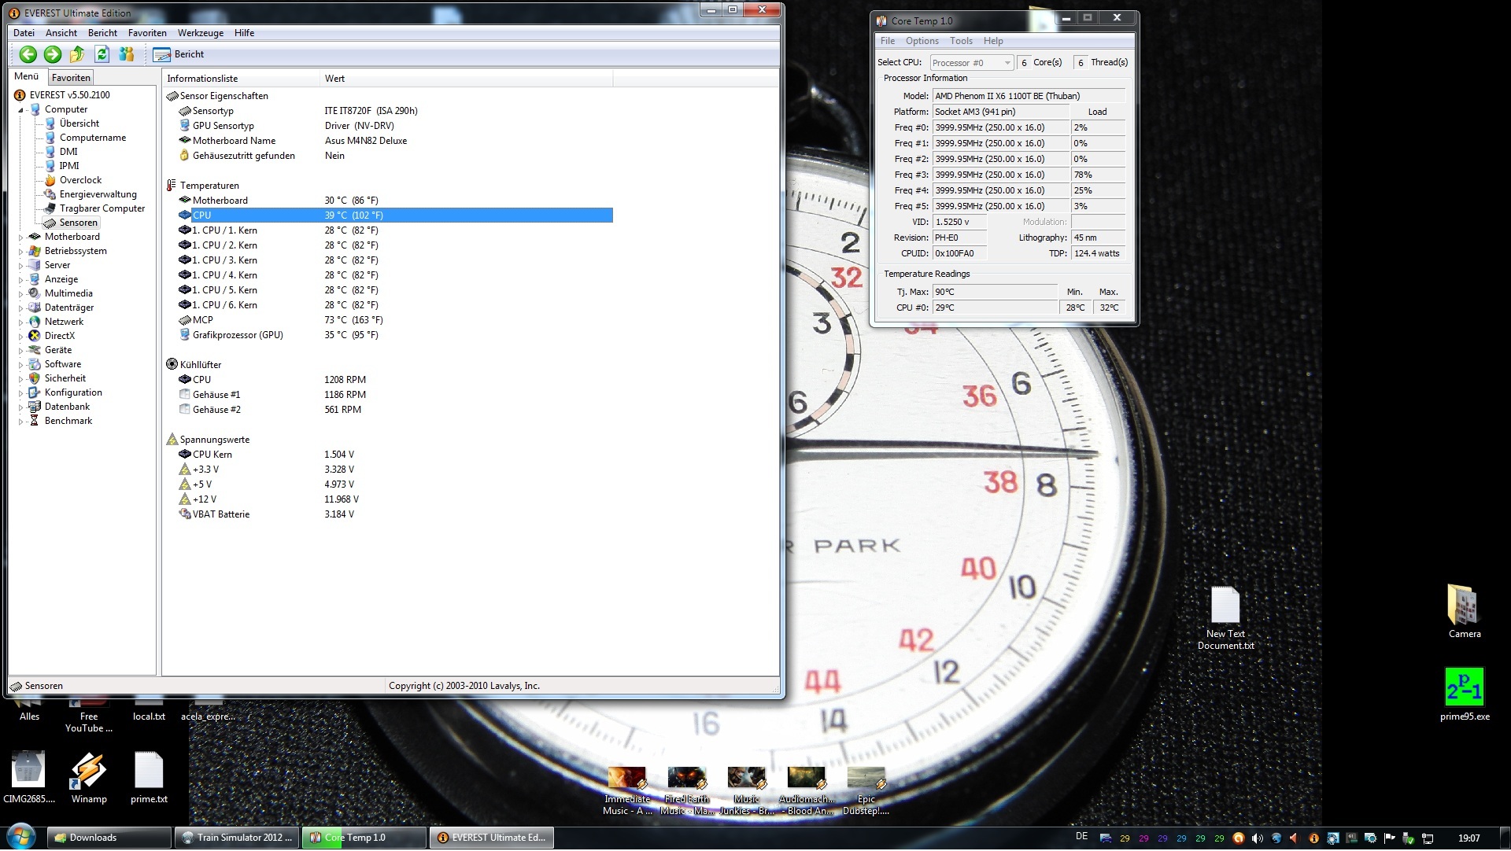The width and height of the screenshot is (1511, 851).
Task: Open the Werkzeuge menu
Action: [x=201, y=33]
